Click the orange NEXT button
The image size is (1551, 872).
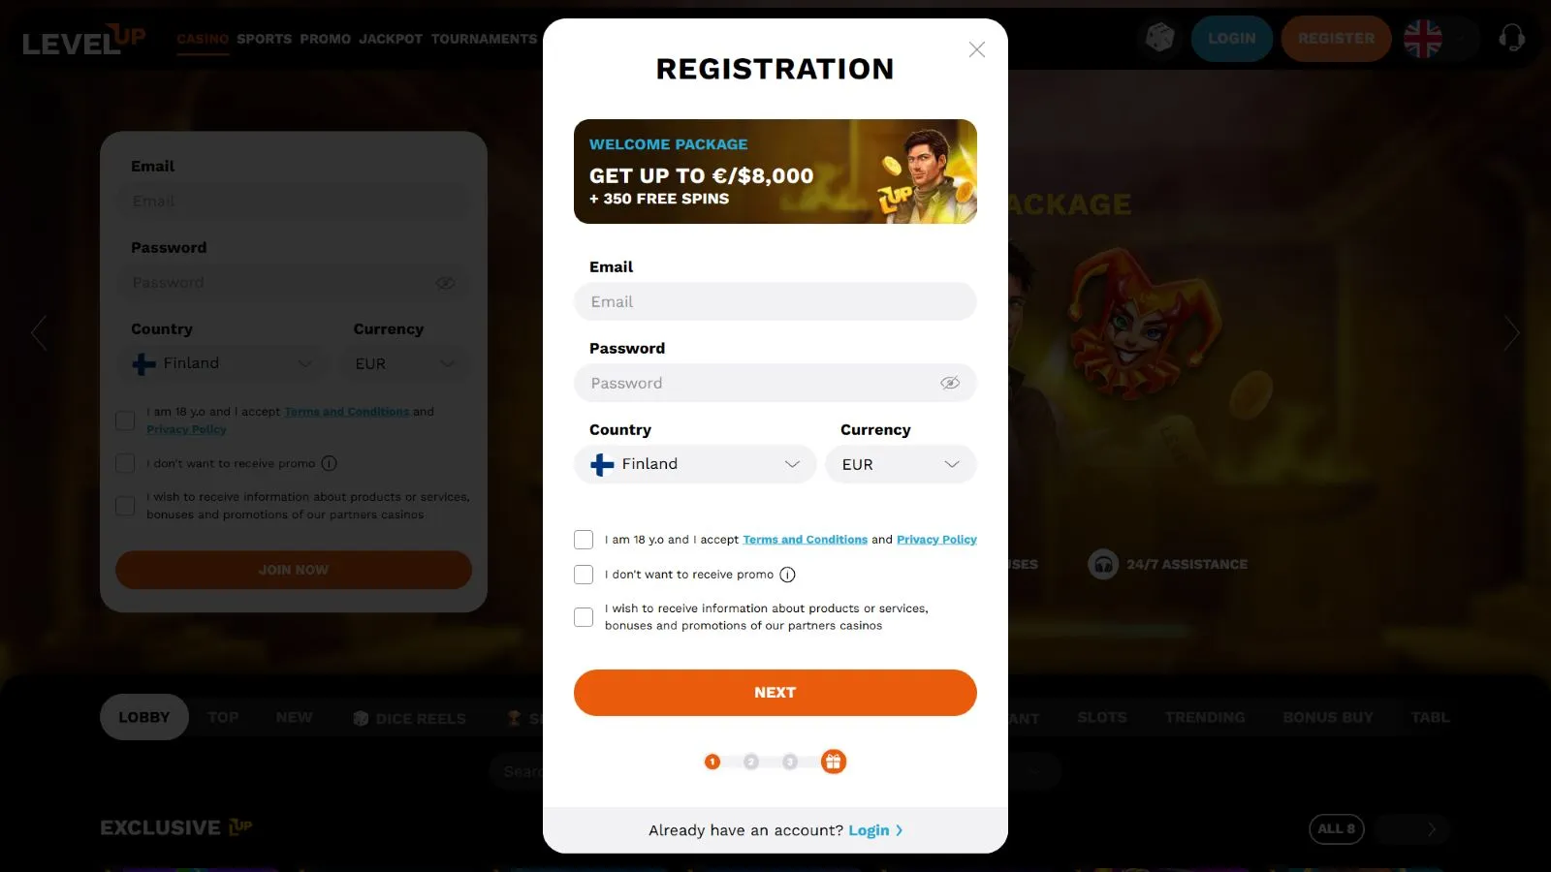(775, 693)
